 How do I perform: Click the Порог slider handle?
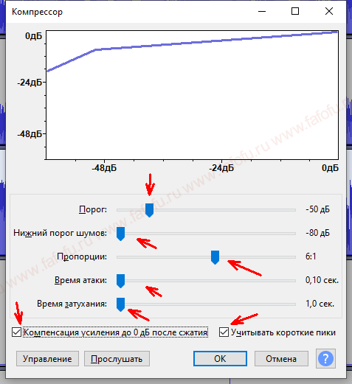pos(149,210)
